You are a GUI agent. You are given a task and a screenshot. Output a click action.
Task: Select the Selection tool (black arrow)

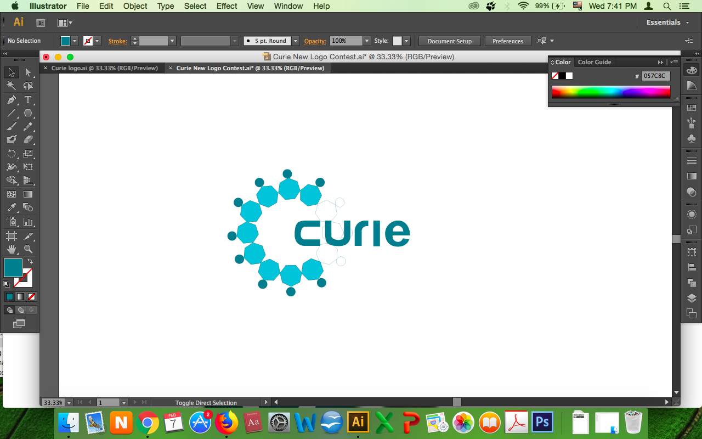click(x=11, y=72)
